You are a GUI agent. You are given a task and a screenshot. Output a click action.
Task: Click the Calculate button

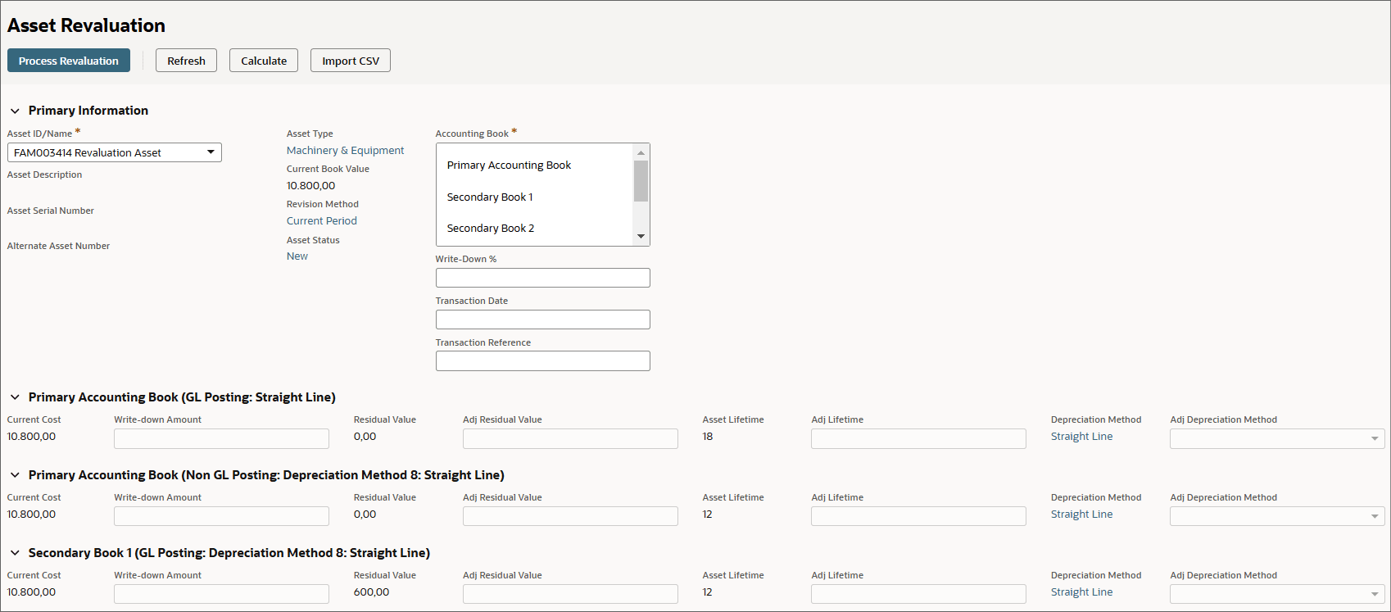pyautogui.click(x=264, y=61)
